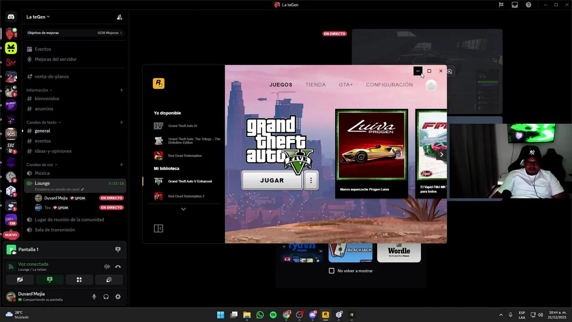572x322 pixels.
Task: Open GTA V options three-dot menu
Action: (311, 180)
